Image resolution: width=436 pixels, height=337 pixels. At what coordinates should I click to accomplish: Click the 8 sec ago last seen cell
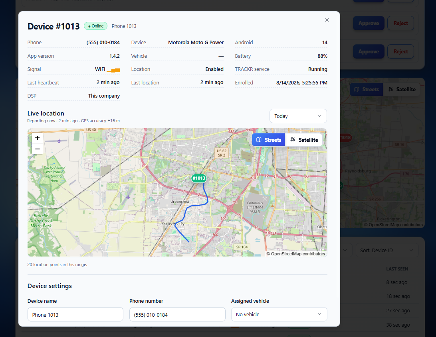pos(396,282)
